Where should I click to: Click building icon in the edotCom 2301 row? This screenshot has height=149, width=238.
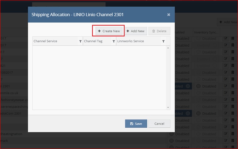point(233,113)
